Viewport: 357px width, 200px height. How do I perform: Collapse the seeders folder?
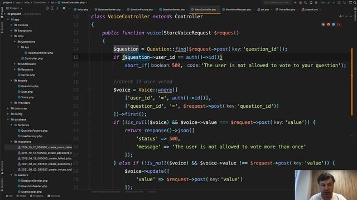pos(11,175)
